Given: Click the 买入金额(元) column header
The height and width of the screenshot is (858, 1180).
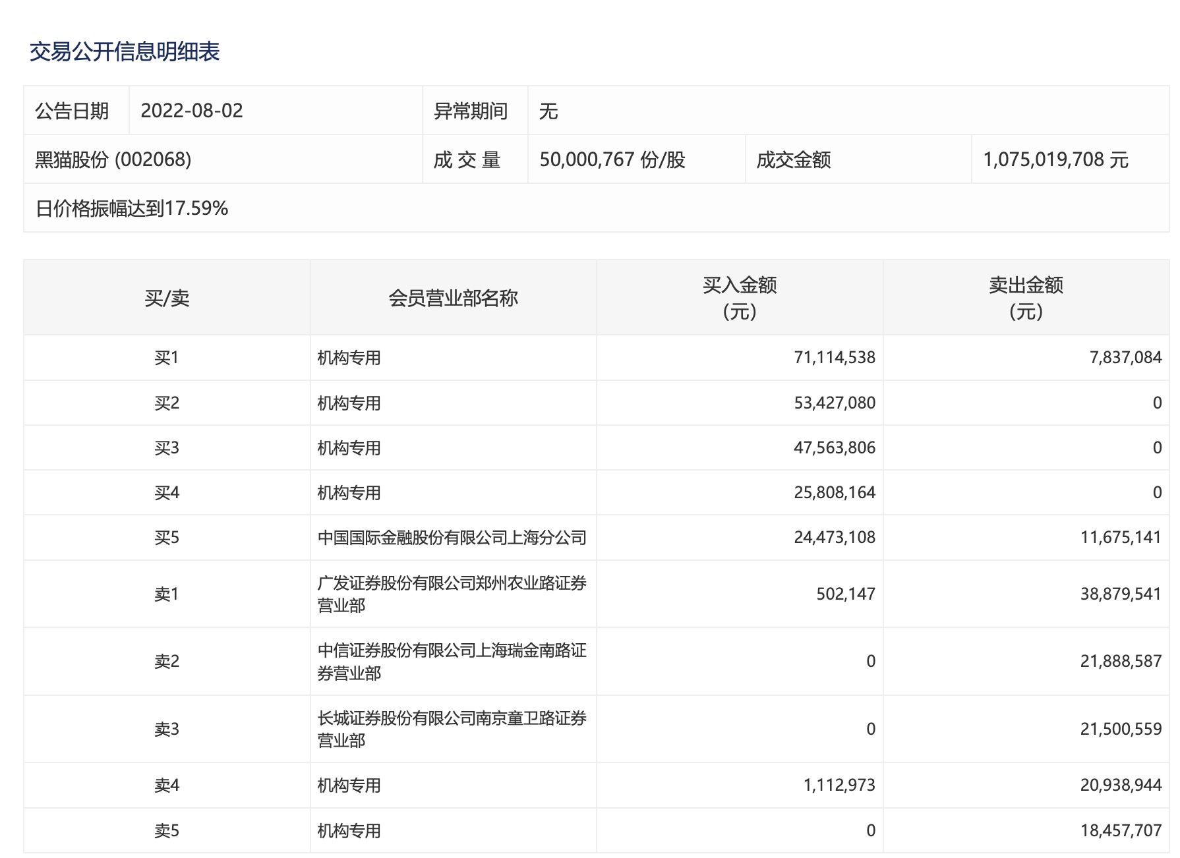Looking at the screenshot, I should [740, 298].
